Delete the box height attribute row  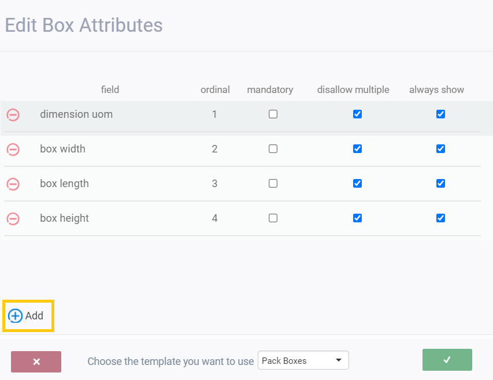tap(13, 219)
